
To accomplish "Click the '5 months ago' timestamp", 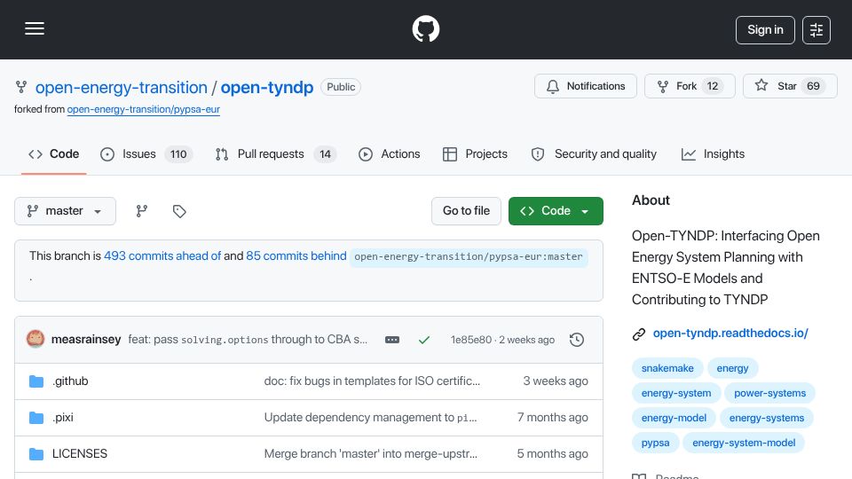I will pyautogui.click(x=553, y=453).
